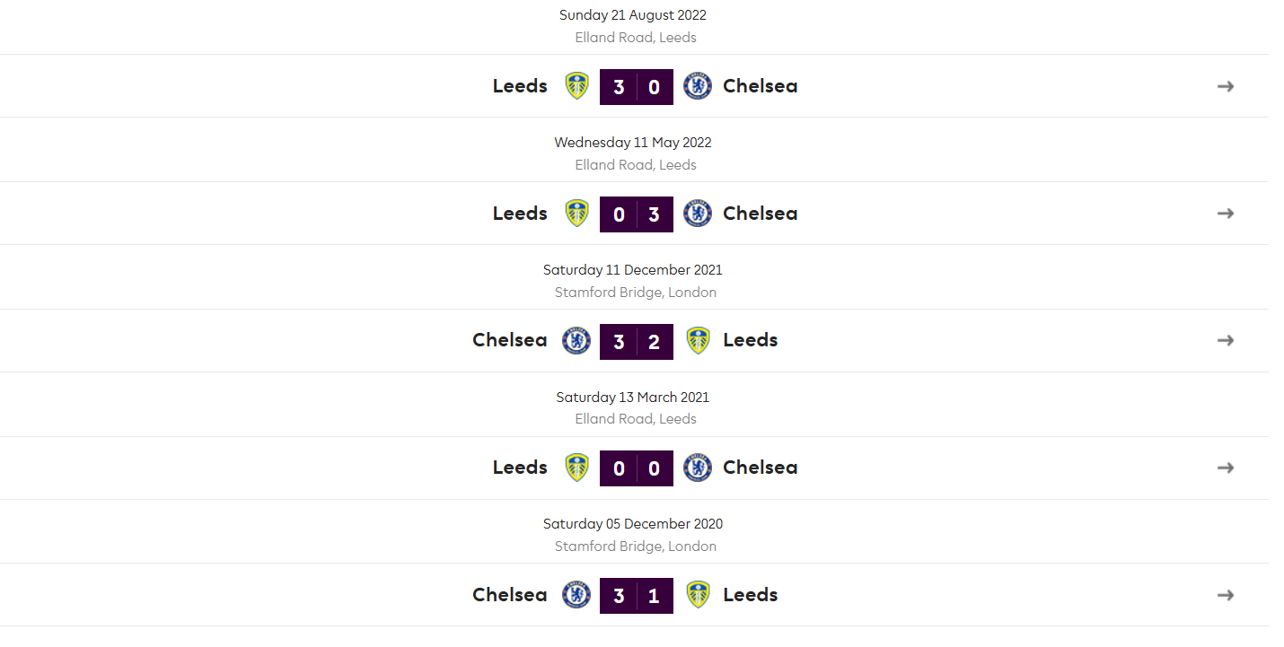Viewport: 1284px width, 647px height.
Task: Click the arrow for the 21 August 2022 match
Action: pyautogui.click(x=1226, y=86)
